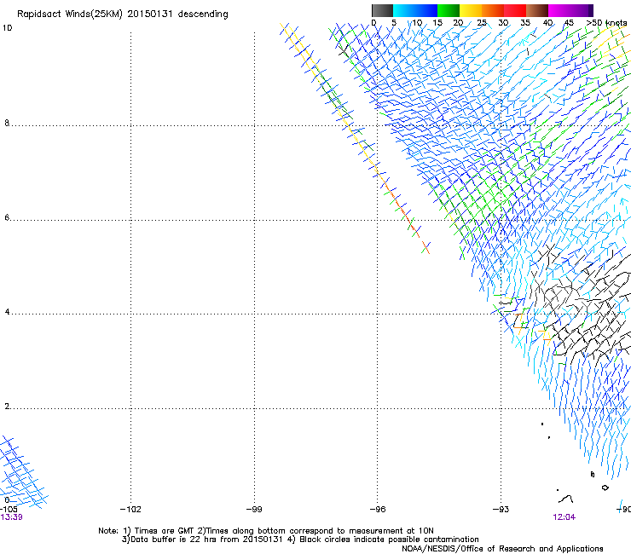Click the cyan-blue 5-15 knots color segment

pyautogui.click(x=415, y=10)
